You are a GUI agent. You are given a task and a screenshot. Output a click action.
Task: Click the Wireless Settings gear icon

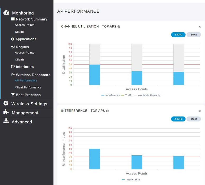pos(6,103)
